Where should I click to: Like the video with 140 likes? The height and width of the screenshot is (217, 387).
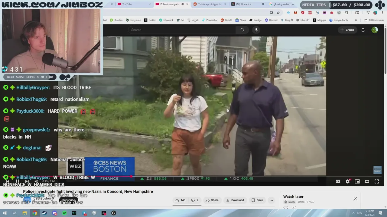click(180, 200)
